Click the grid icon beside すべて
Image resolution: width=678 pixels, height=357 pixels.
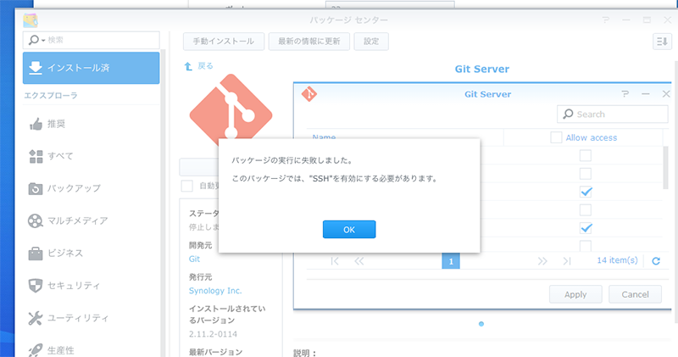(x=36, y=156)
